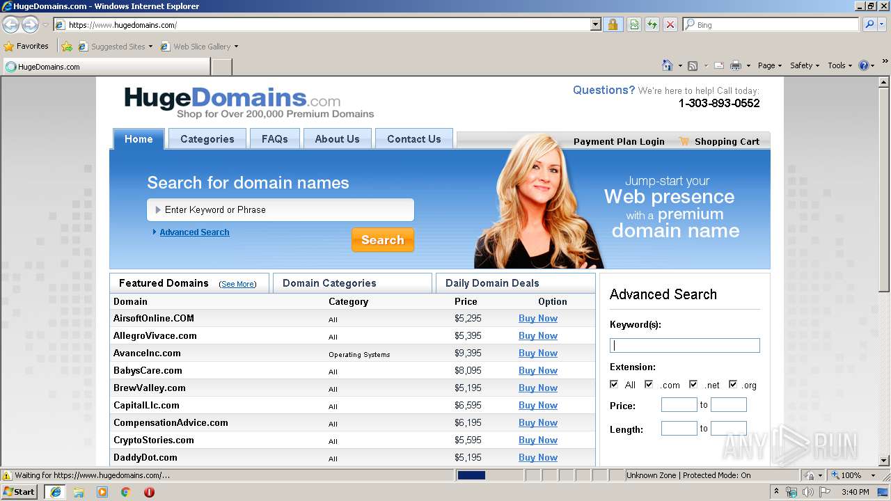Show hidden tray icons arrow
This screenshot has width=891, height=501.
point(777,492)
